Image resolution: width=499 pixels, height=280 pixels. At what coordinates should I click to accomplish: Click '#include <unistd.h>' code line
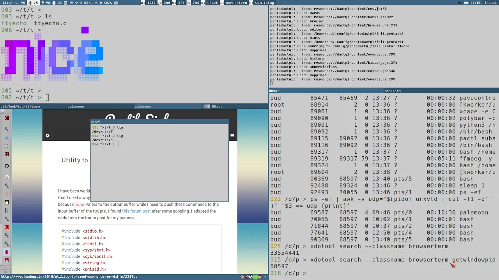coord(83,269)
